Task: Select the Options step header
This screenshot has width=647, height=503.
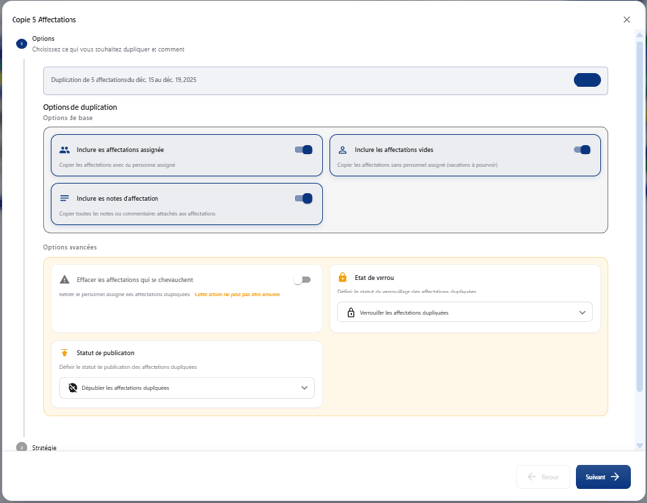Action: click(x=43, y=39)
